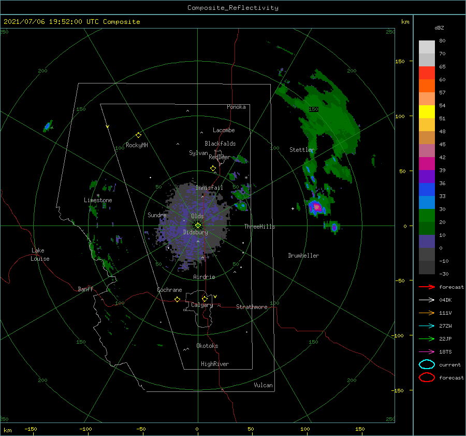Click the HighRiver label
Screen dimensions: 466x436
tap(215, 364)
